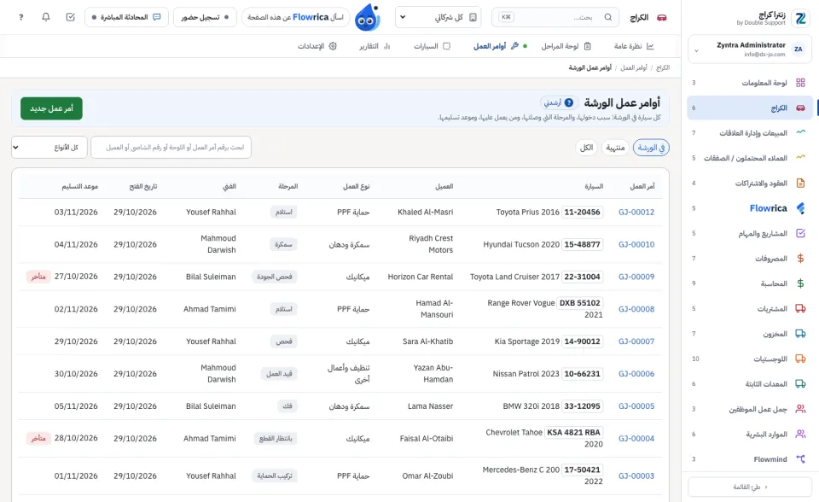Image resolution: width=819 pixels, height=502 pixels.
Task: Open the كل الأنواع type dropdown
Action: (49, 148)
